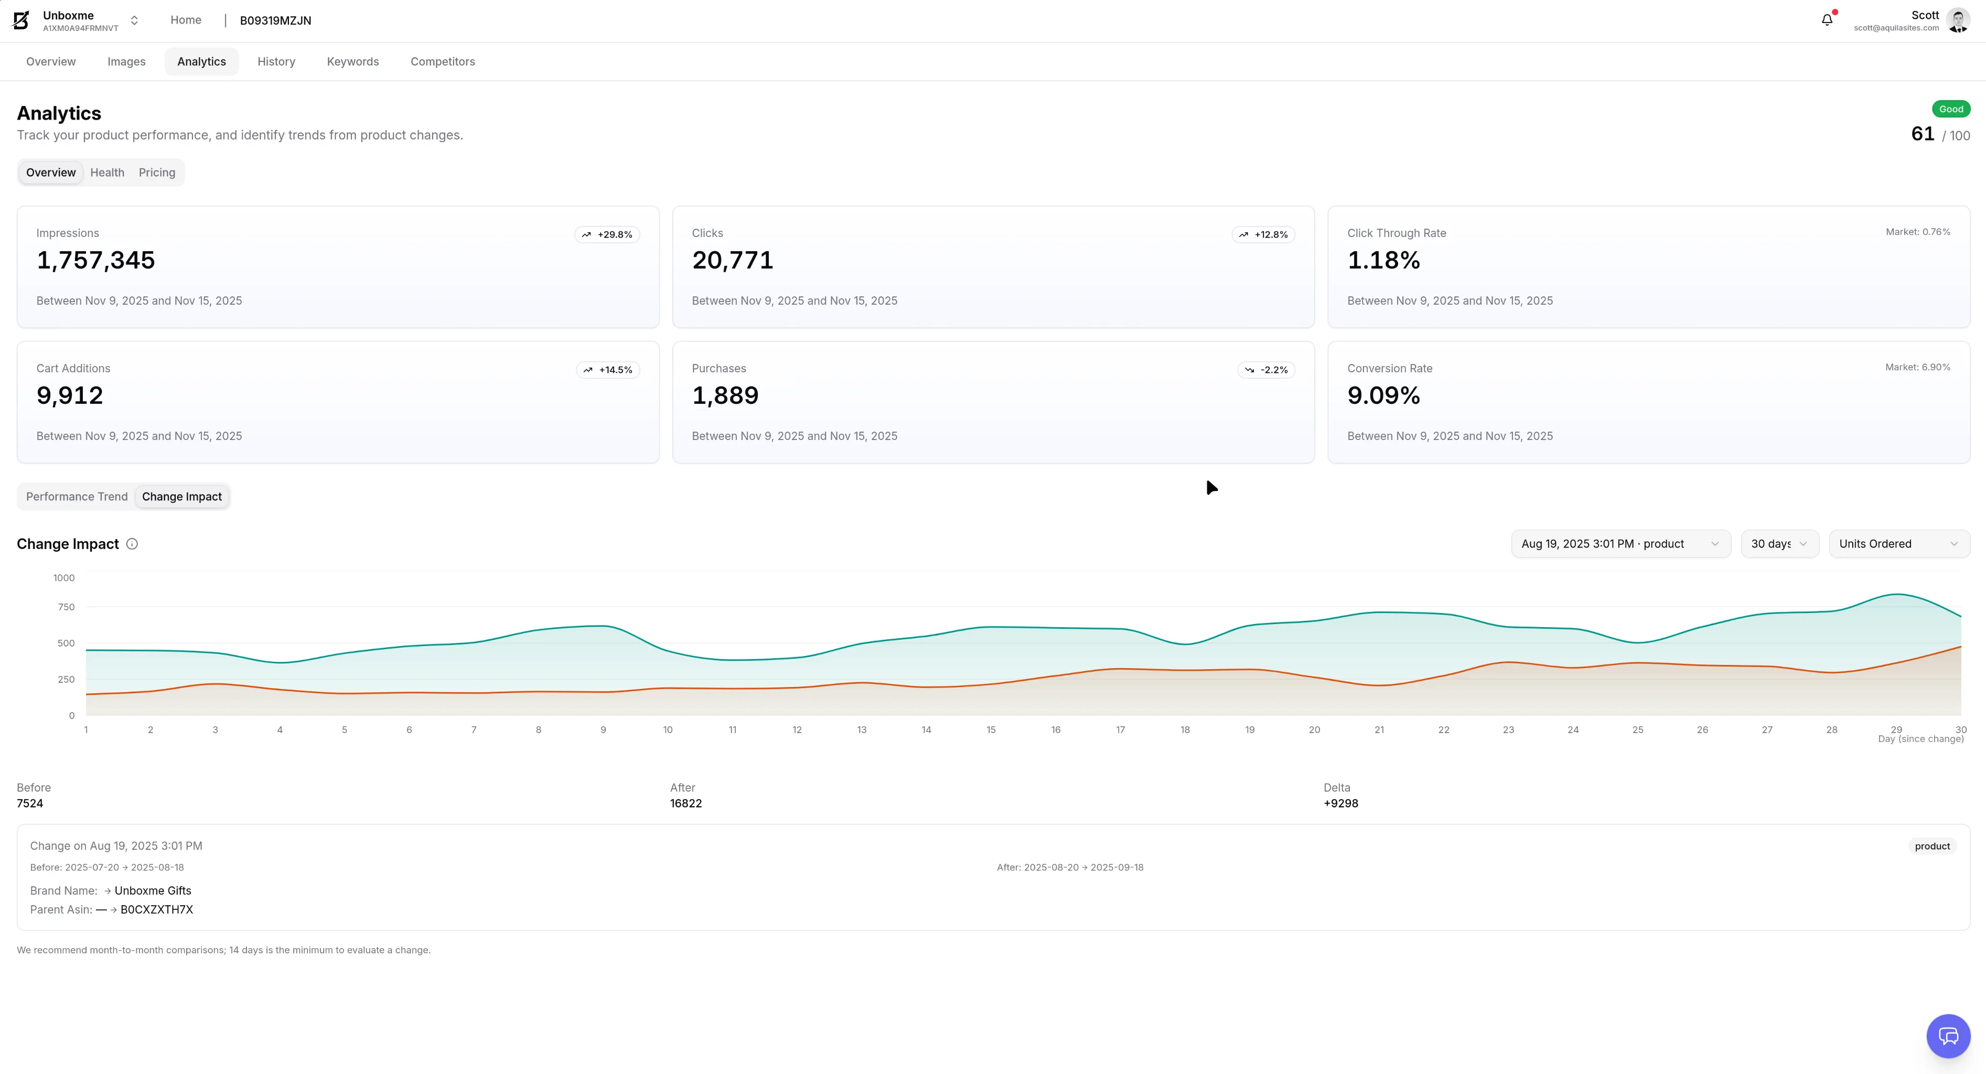Click the Unboxme logo icon
The image size is (1986, 1074).
tap(21, 20)
